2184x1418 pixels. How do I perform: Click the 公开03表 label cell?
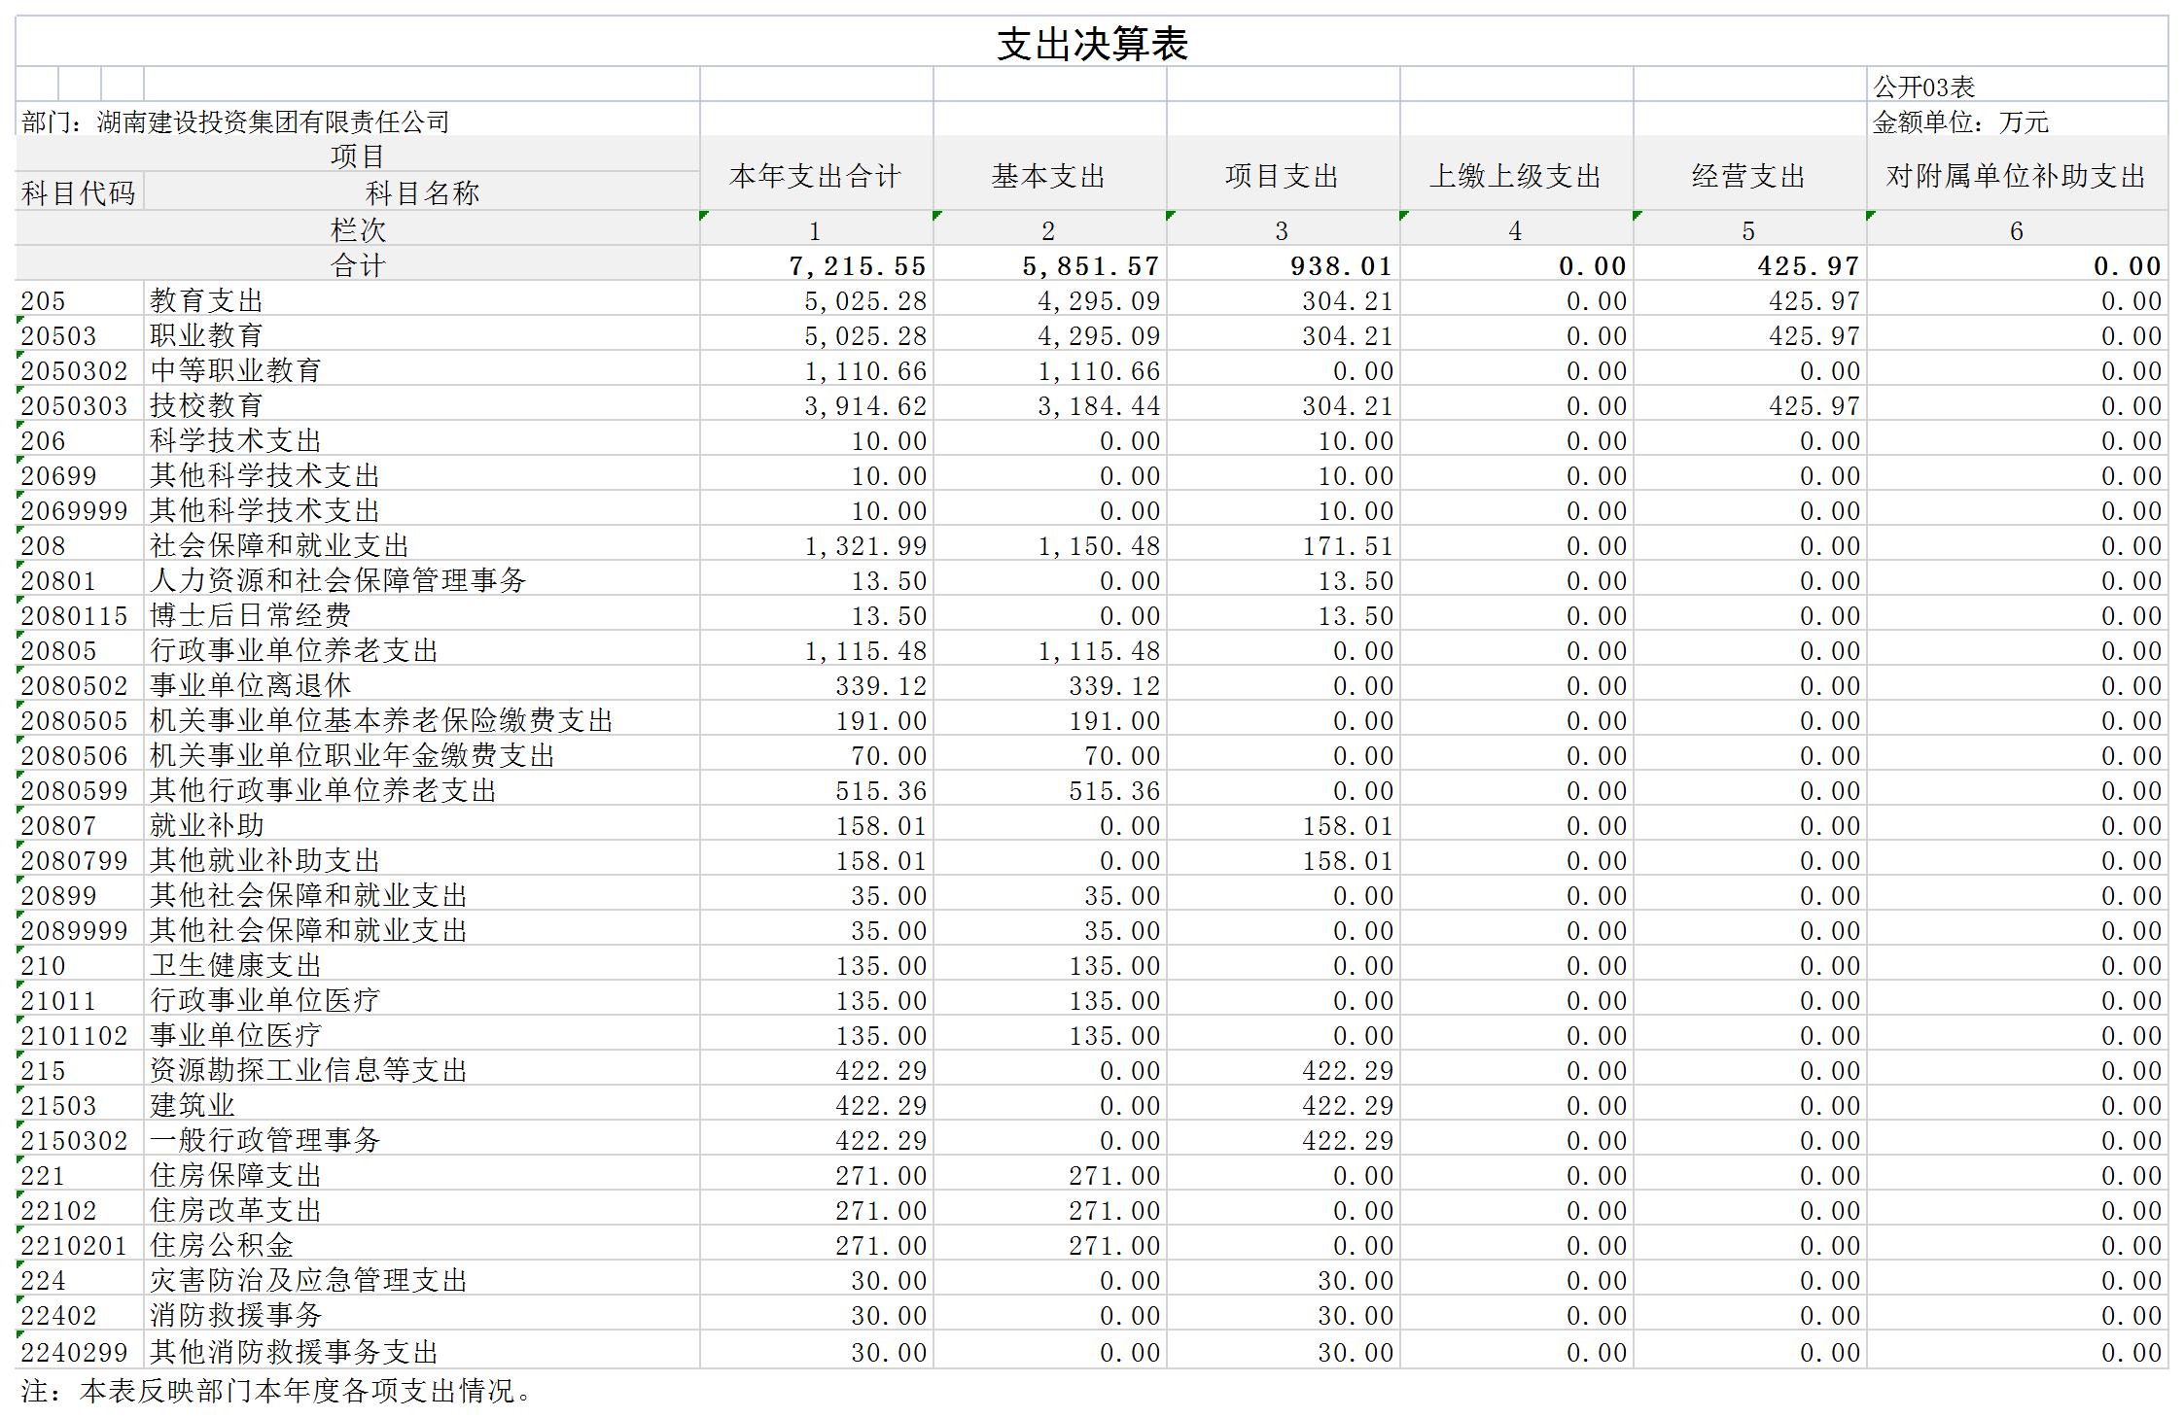click(x=2017, y=86)
